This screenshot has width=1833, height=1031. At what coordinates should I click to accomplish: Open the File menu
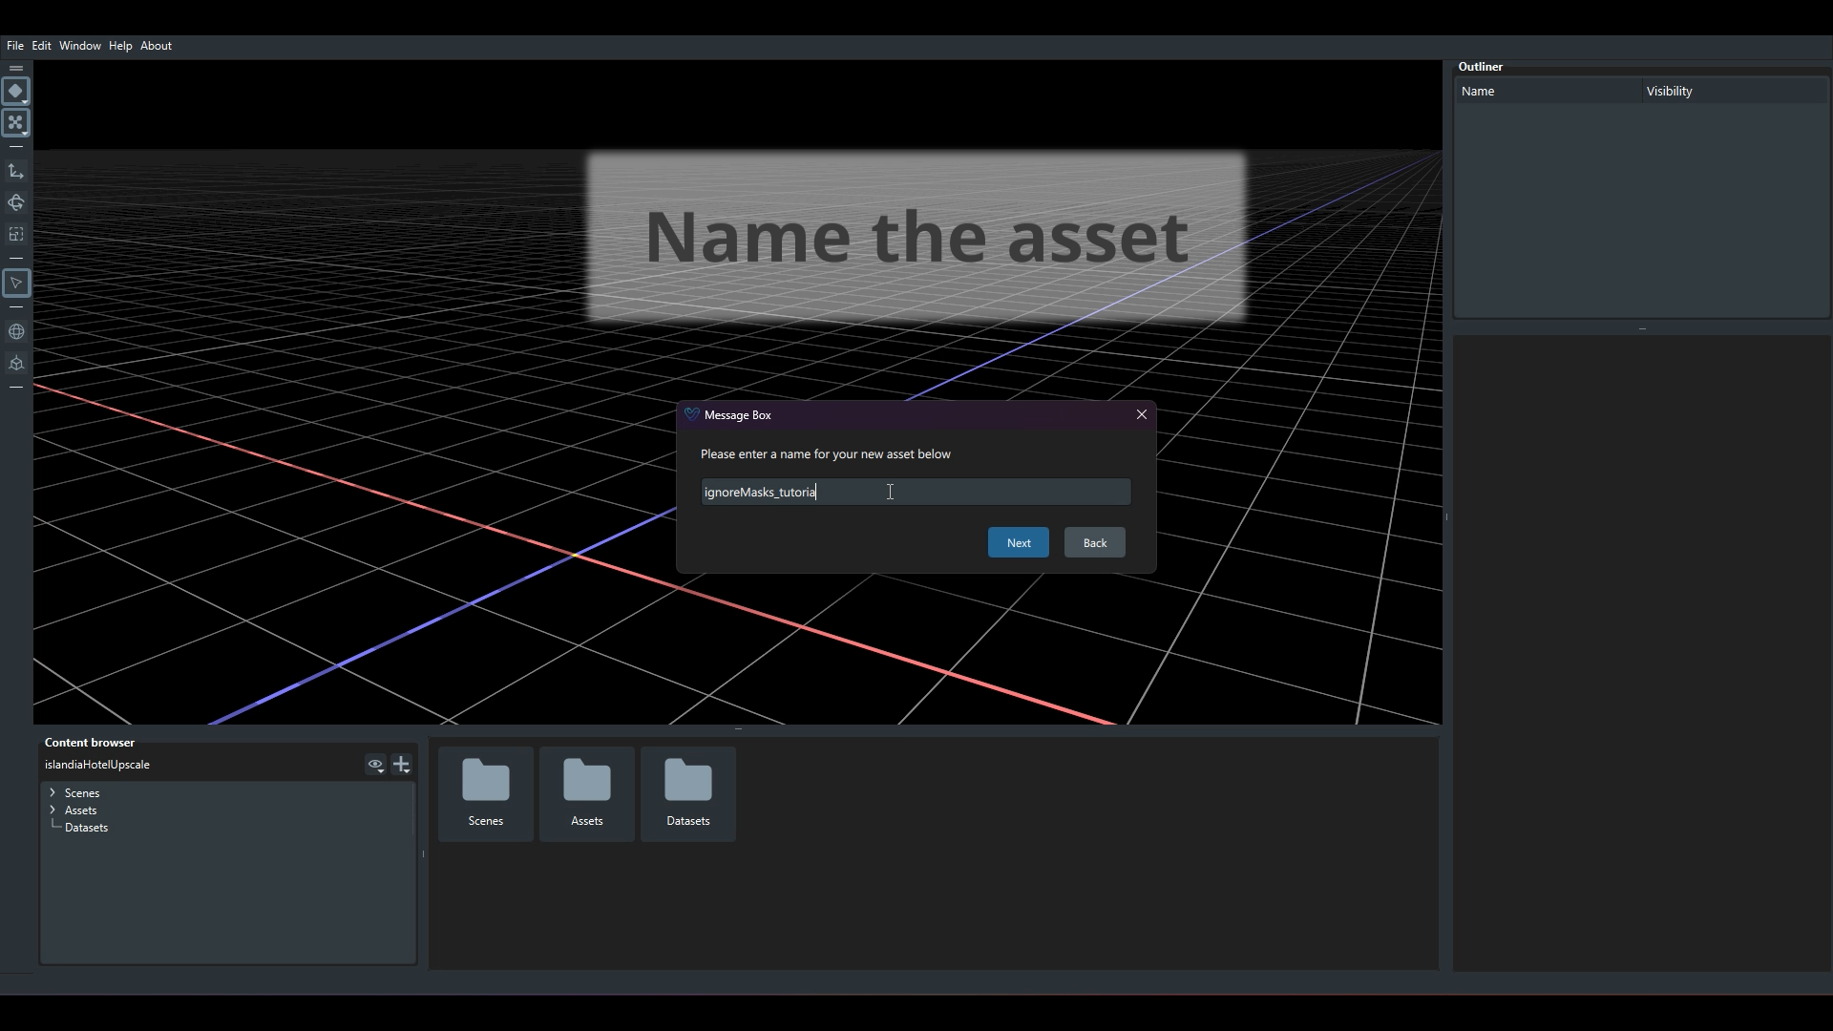(15, 46)
